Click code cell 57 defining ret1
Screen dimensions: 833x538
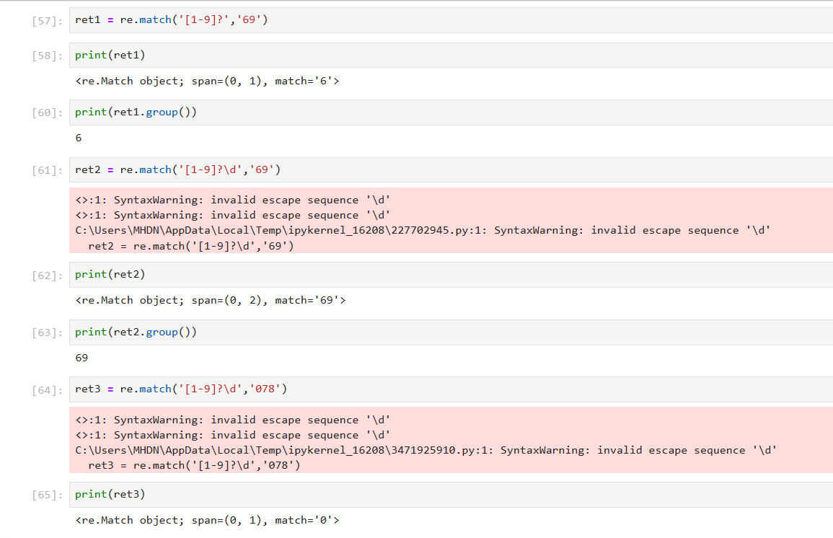coord(451,20)
